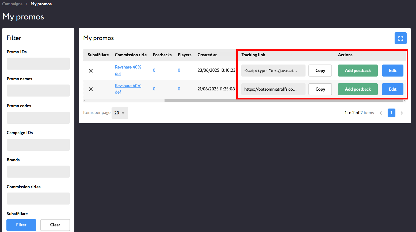Edit the 21/06/2025 promo
The height and width of the screenshot is (232, 416).
tap(393, 89)
